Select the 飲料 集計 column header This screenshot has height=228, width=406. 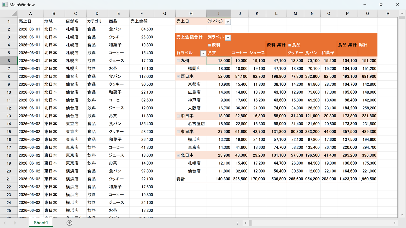(x=276, y=45)
